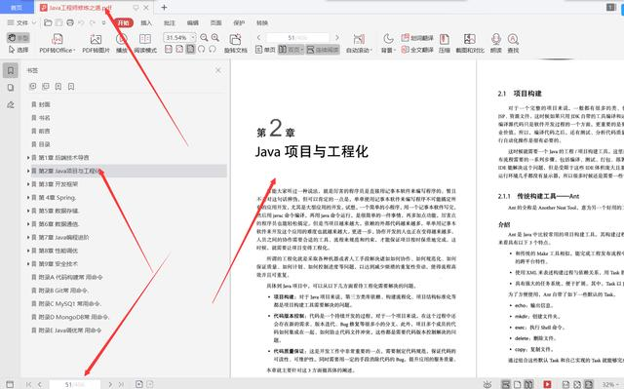Viewport: 624px width, 389px height.
Task: Start 朗读 read aloud
Action: (496, 43)
